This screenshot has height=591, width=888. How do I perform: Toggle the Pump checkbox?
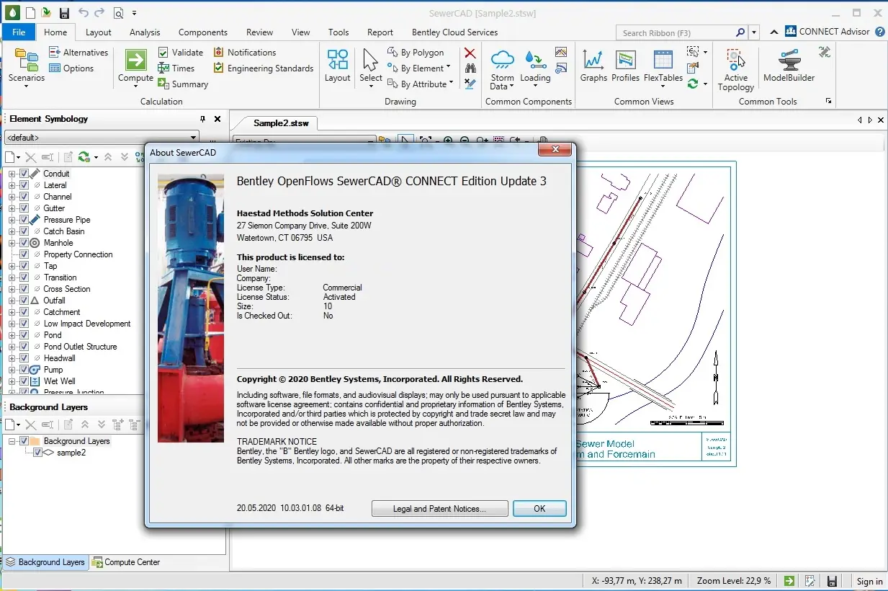[x=24, y=370]
